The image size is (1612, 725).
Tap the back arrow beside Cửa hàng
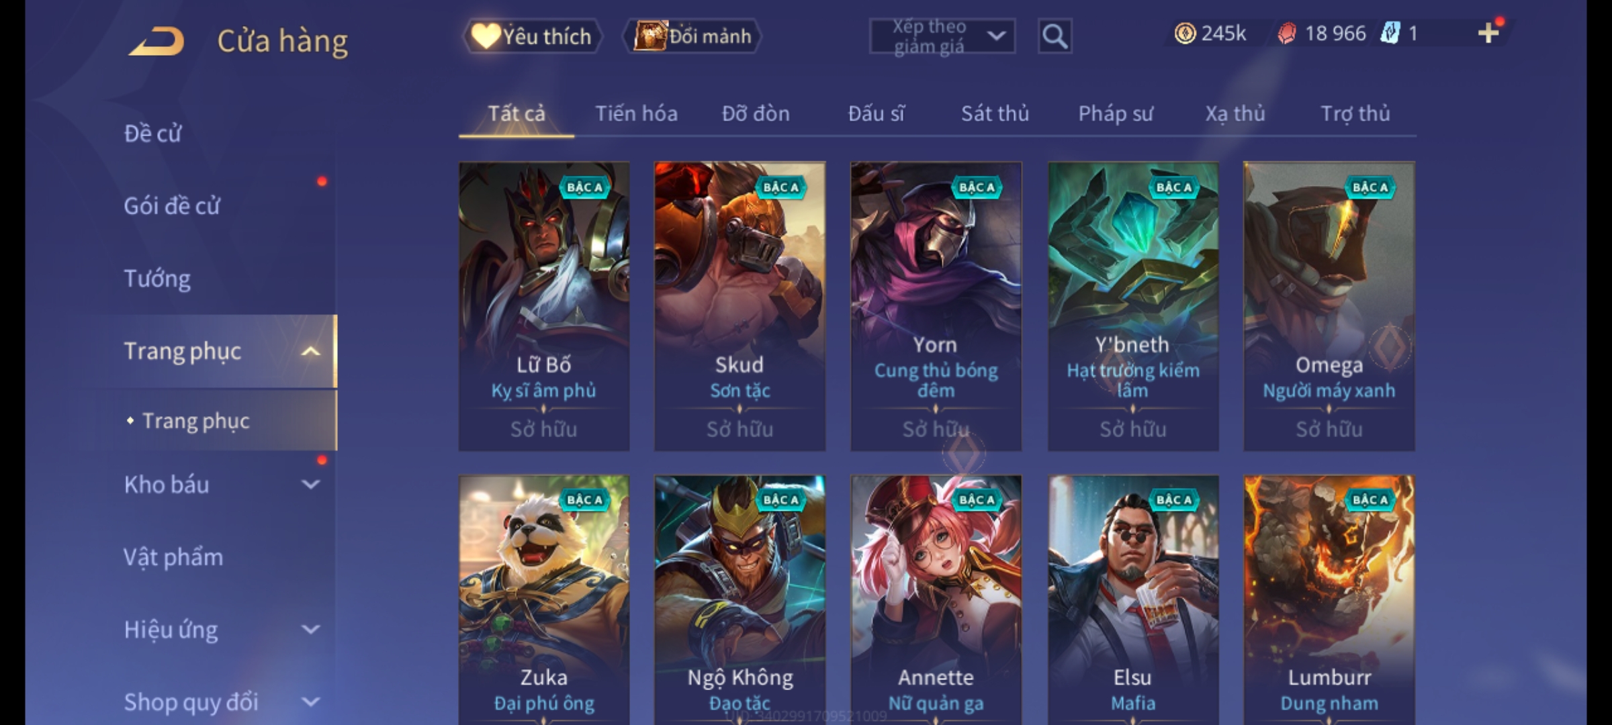pos(157,41)
